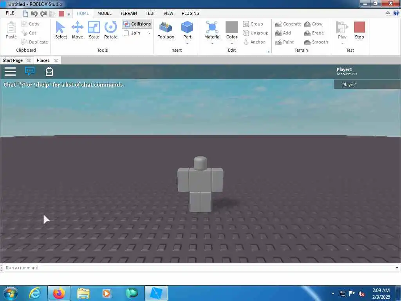The height and width of the screenshot is (301, 401).
Task: Generate terrain
Action: [x=288, y=24]
